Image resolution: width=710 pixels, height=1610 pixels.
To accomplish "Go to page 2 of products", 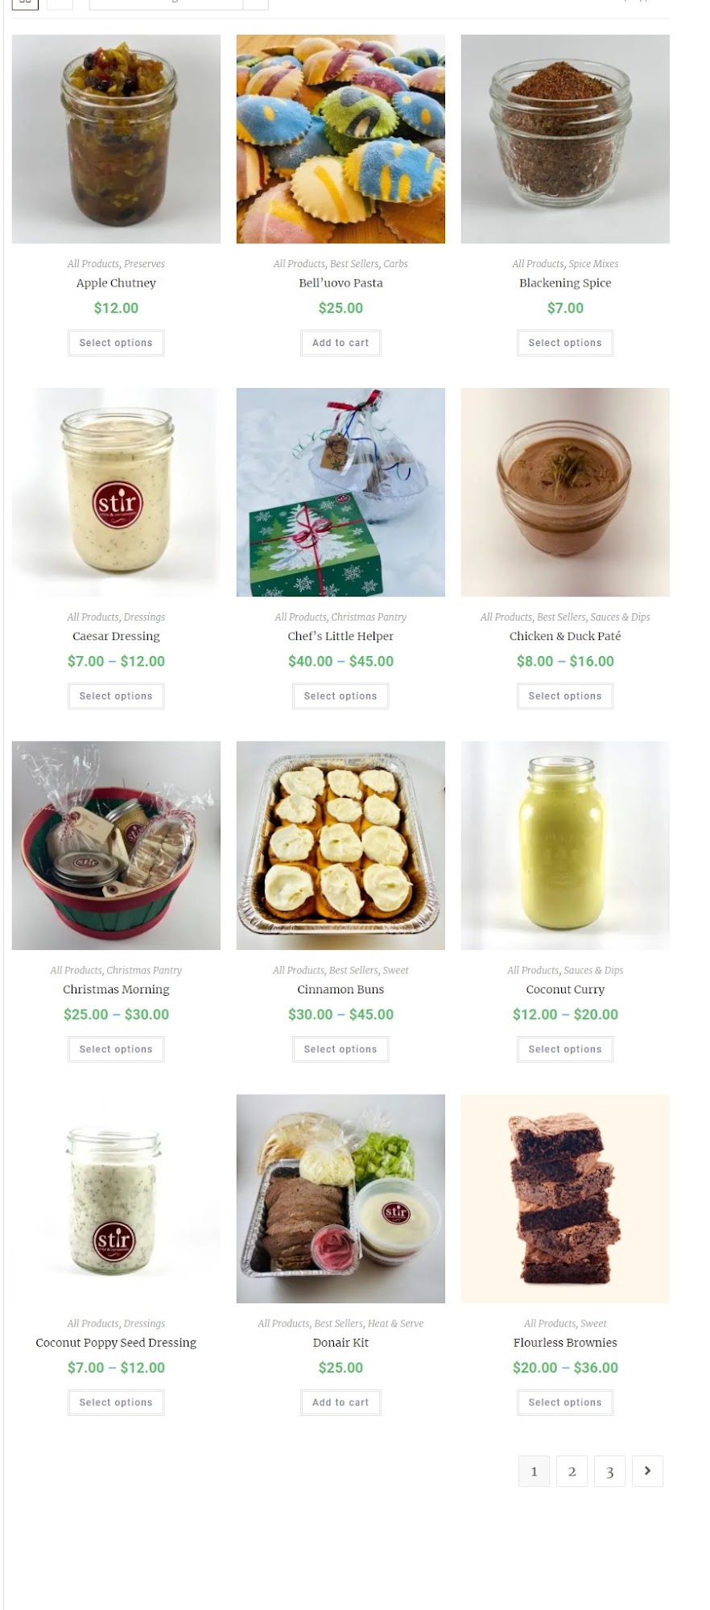I will tap(572, 1471).
